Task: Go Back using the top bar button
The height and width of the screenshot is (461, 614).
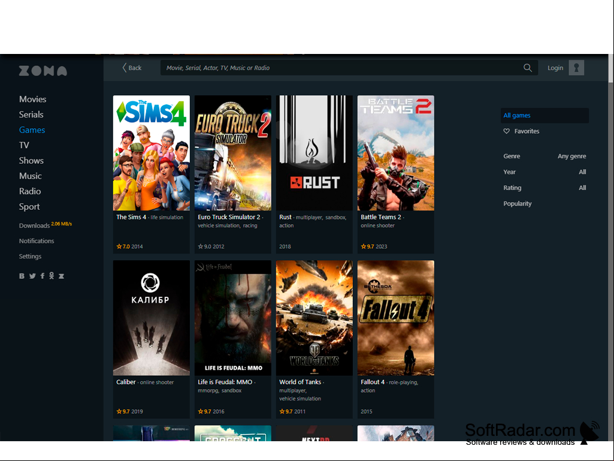Action: coord(132,68)
